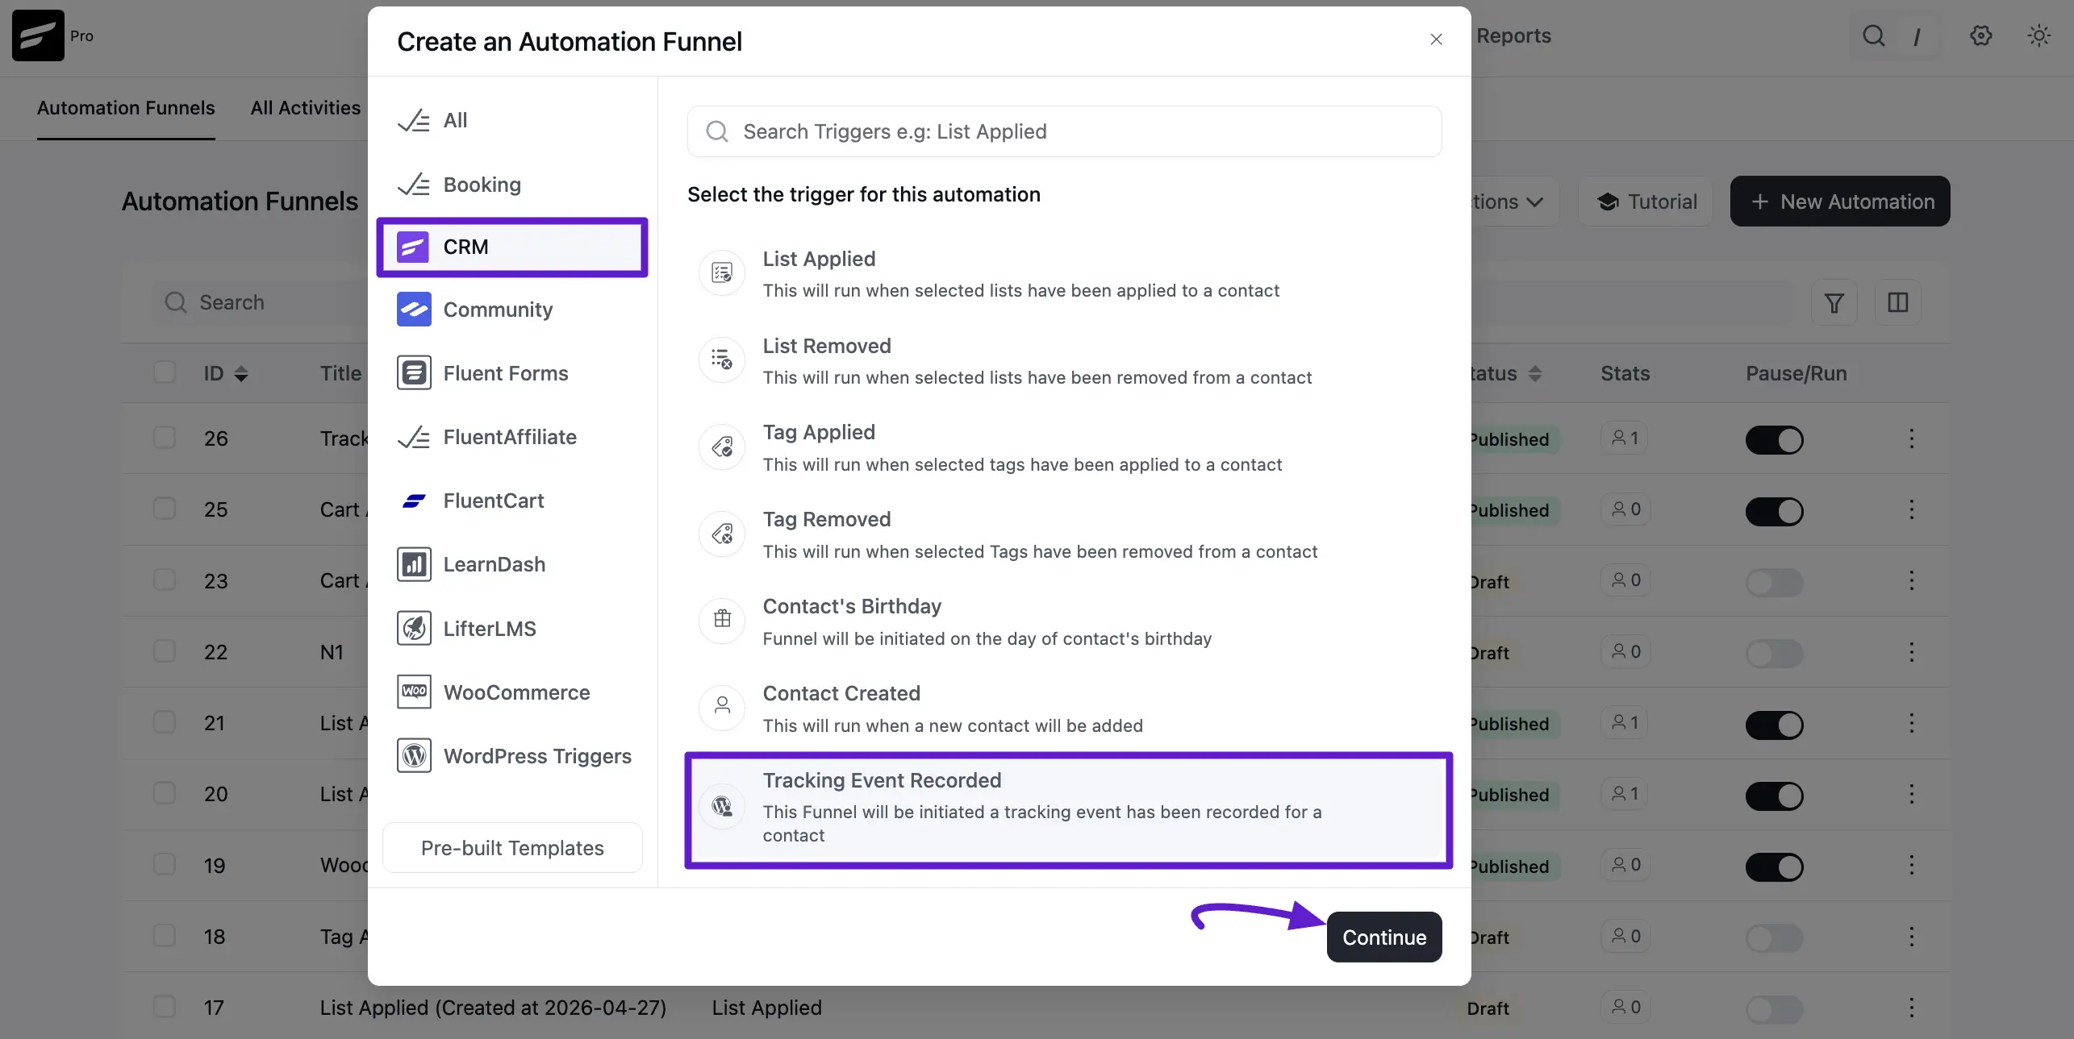
Task: Open more options for automation 23
Action: click(x=1911, y=580)
